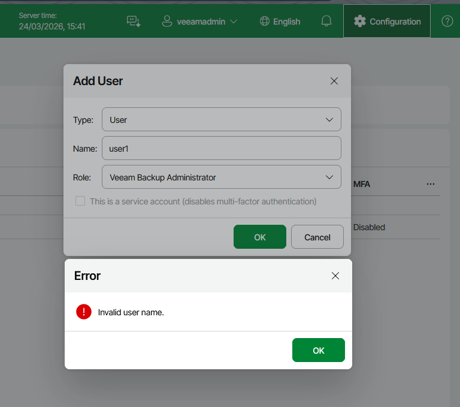Cancel the Add User dialog
460x407 pixels.
pyautogui.click(x=317, y=237)
